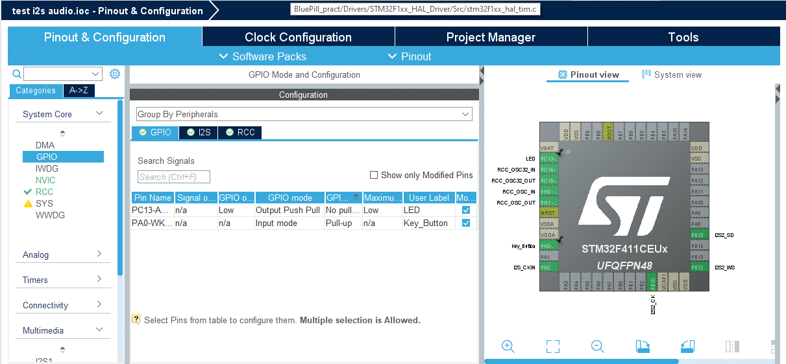Click the PH0 RCC_OSC_IN pin
The image size is (786, 364).
click(x=548, y=191)
